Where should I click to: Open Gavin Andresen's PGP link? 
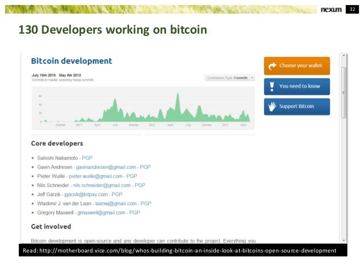145,167
